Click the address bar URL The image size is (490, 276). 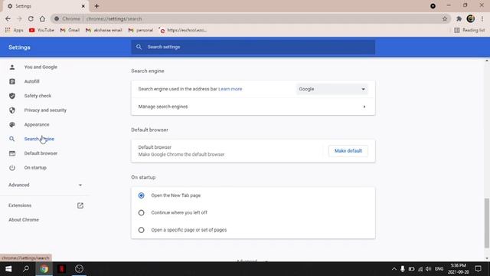114,18
